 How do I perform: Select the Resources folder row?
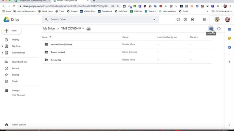click(127, 60)
